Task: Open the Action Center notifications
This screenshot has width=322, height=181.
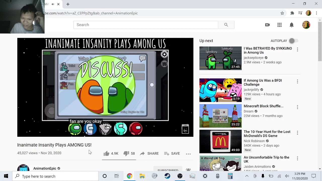Action: (x=314, y=176)
